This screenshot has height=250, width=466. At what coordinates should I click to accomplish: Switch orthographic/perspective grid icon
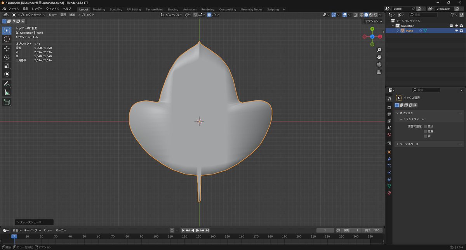coord(379,72)
